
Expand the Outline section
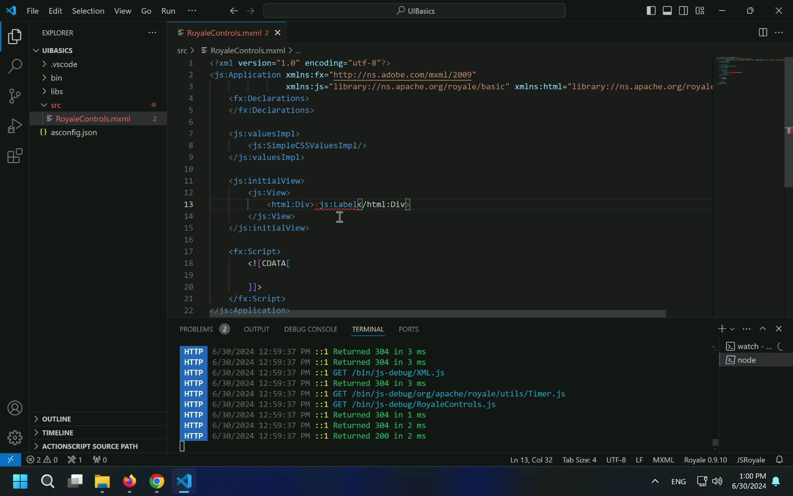click(x=98, y=419)
